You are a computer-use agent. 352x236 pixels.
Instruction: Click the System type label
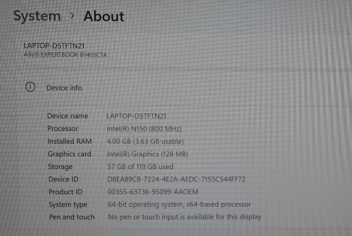point(68,205)
